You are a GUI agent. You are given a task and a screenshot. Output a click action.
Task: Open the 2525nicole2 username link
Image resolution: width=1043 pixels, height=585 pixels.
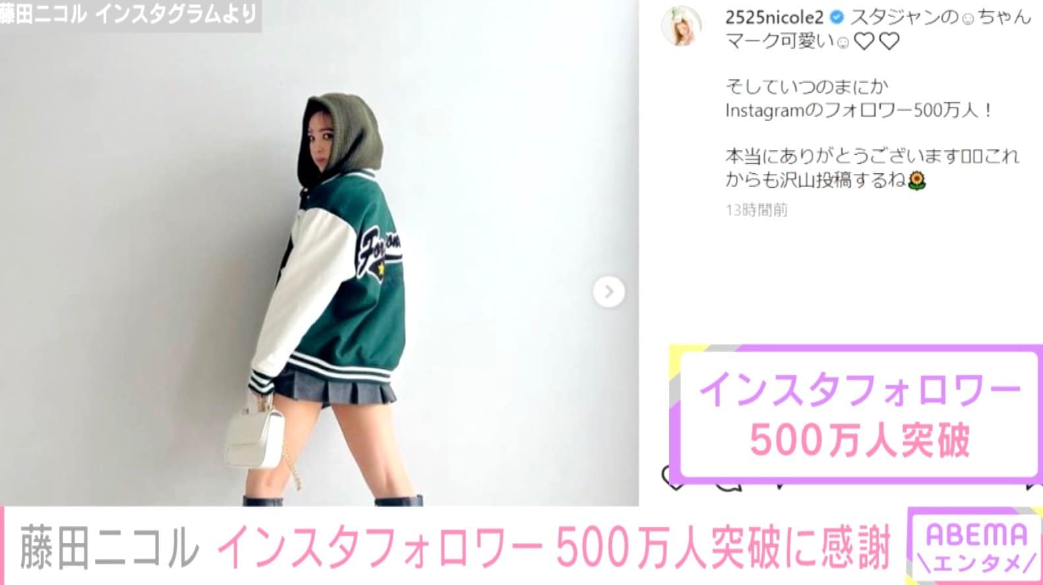775,17
